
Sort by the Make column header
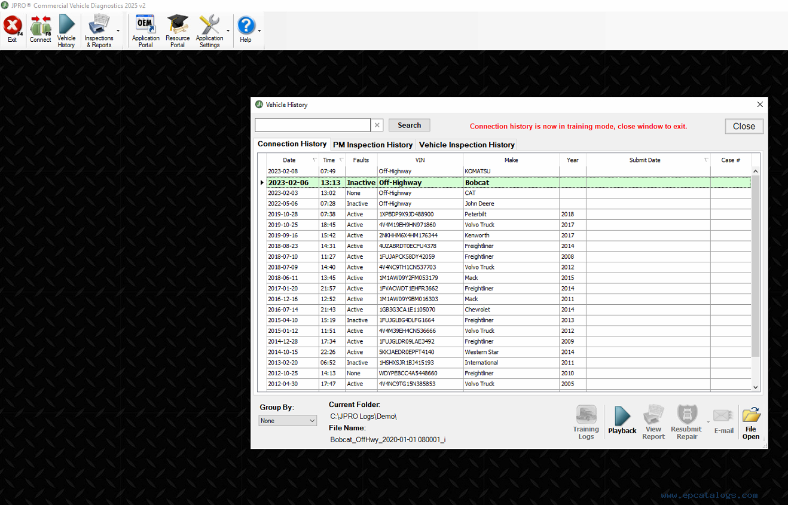pos(511,160)
